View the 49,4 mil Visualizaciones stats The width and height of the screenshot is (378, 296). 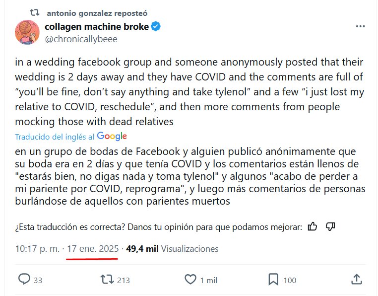[x=172, y=248]
